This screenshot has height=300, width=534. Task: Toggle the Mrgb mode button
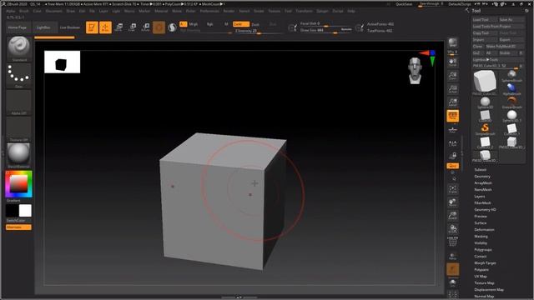(x=194, y=24)
